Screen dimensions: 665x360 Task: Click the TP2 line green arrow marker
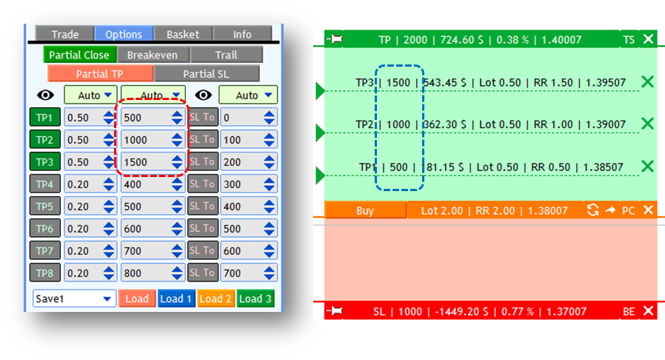coord(320,133)
